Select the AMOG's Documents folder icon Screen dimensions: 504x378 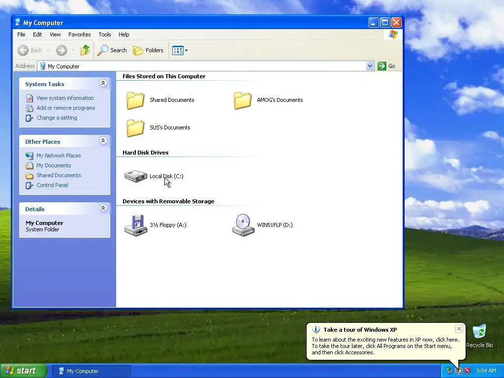point(242,100)
